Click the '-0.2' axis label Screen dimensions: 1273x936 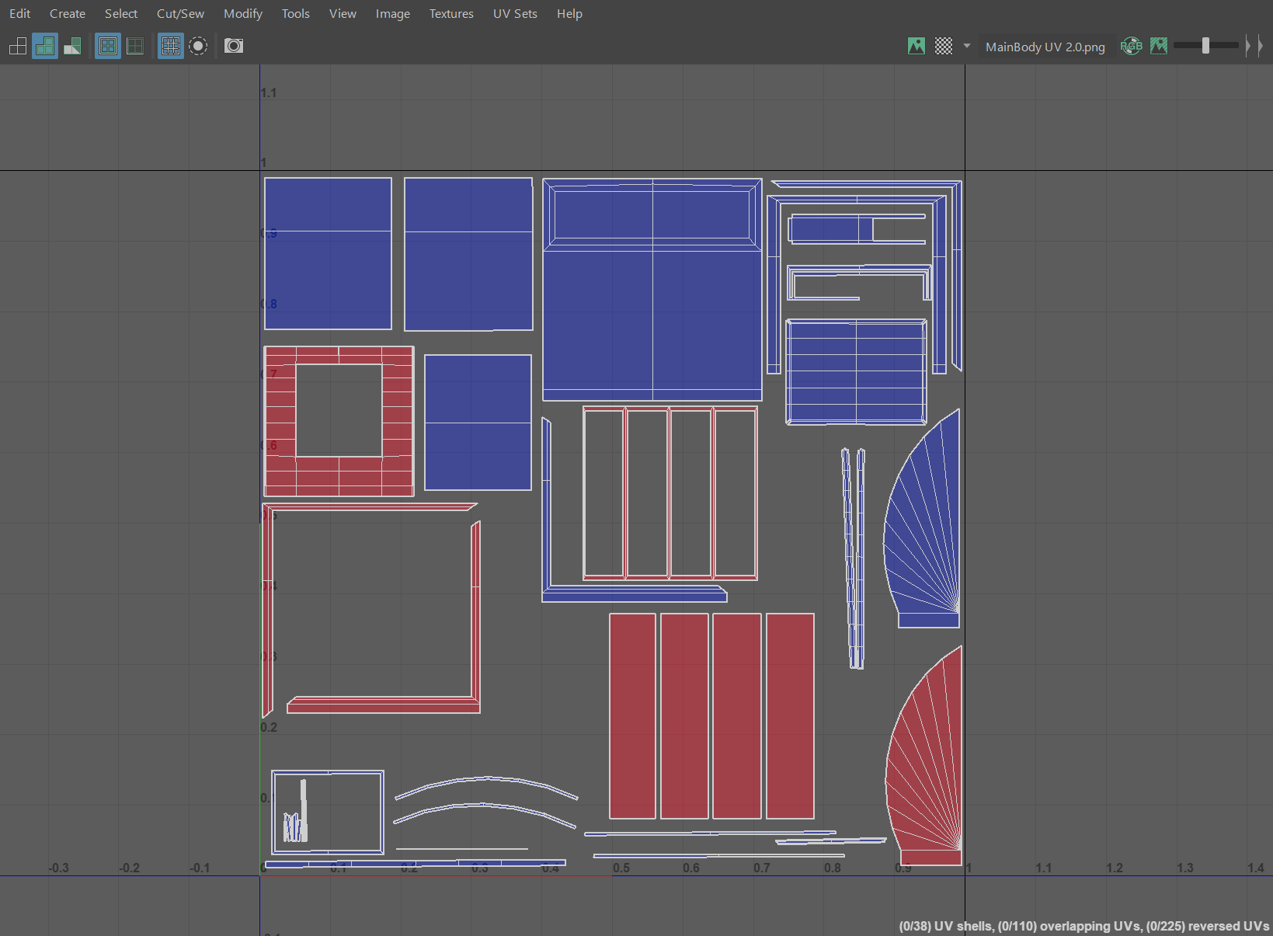pos(129,868)
